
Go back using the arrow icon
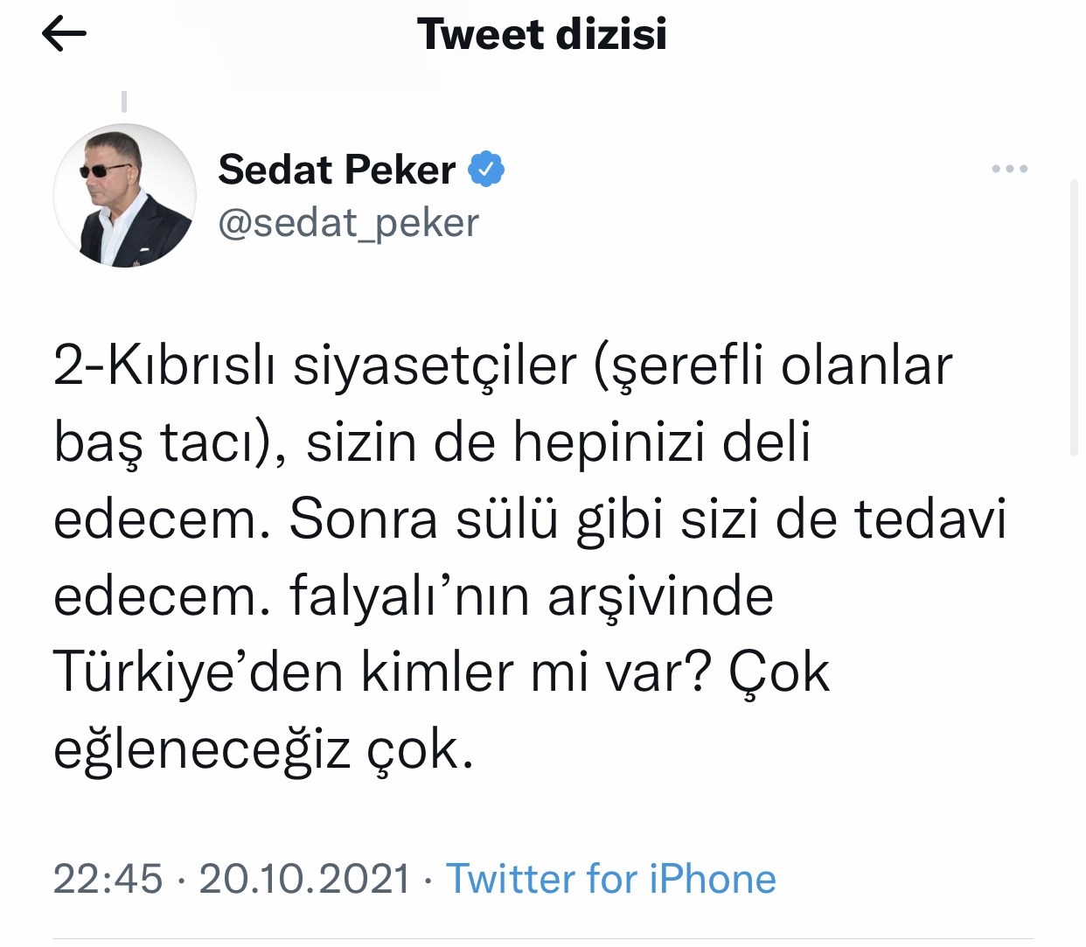(x=64, y=35)
